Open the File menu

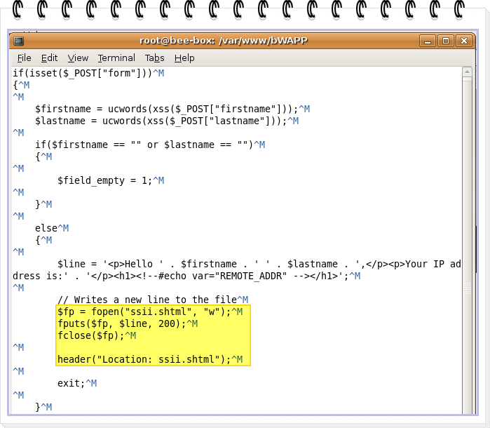point(24,58)
